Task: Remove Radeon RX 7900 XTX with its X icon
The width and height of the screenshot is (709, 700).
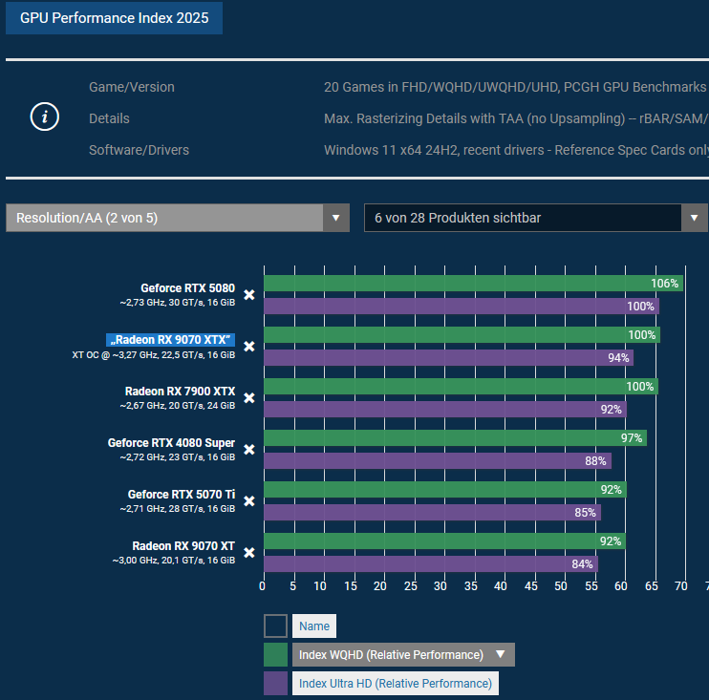Action: tap(249, 397)
